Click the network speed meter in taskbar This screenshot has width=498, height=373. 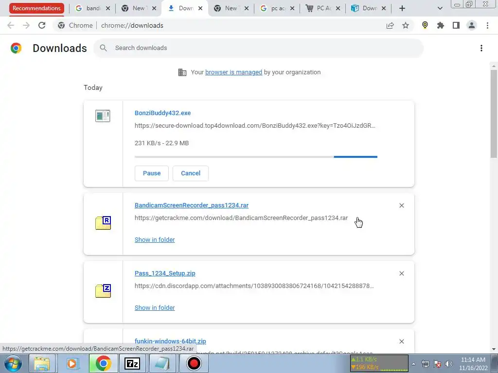379,363
